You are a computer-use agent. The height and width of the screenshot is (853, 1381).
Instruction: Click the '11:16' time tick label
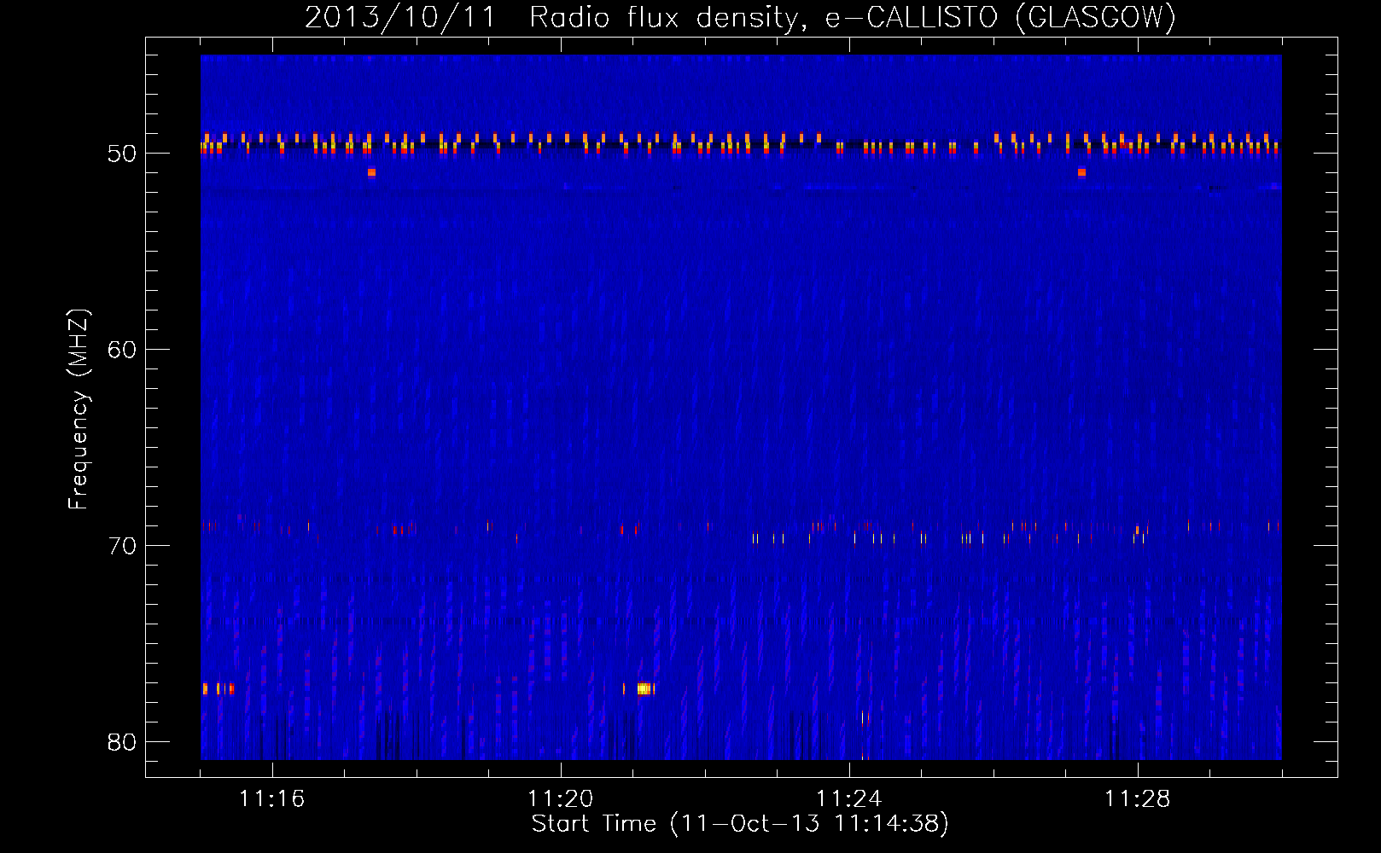(271, 799)
